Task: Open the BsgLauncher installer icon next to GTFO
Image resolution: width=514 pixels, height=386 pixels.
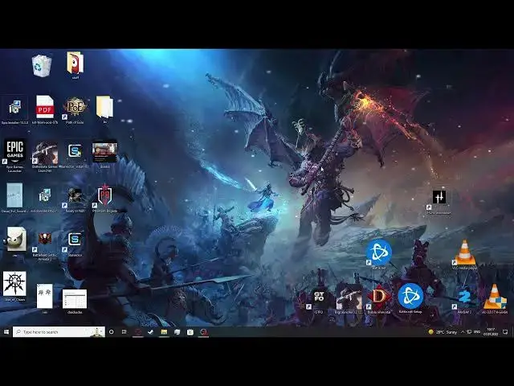Action: (x=349, y=298)
